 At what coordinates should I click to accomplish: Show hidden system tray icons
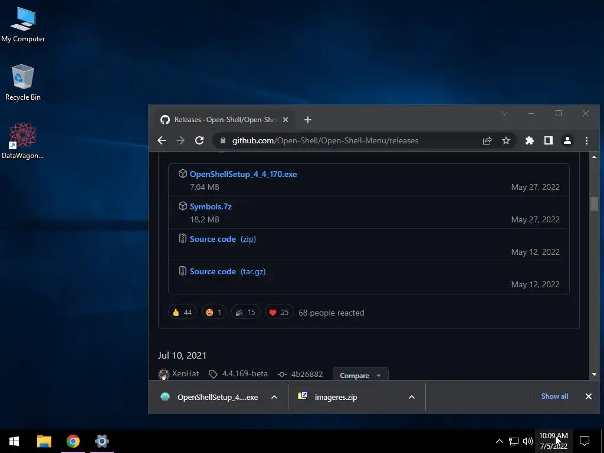click(x=499, y=441)
